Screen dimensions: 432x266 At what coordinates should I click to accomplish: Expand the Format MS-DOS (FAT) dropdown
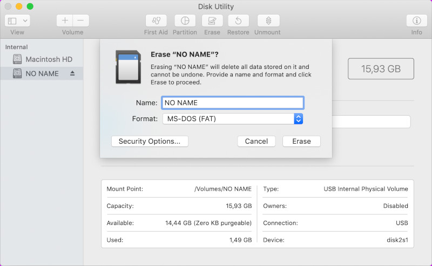pos(298,118)
